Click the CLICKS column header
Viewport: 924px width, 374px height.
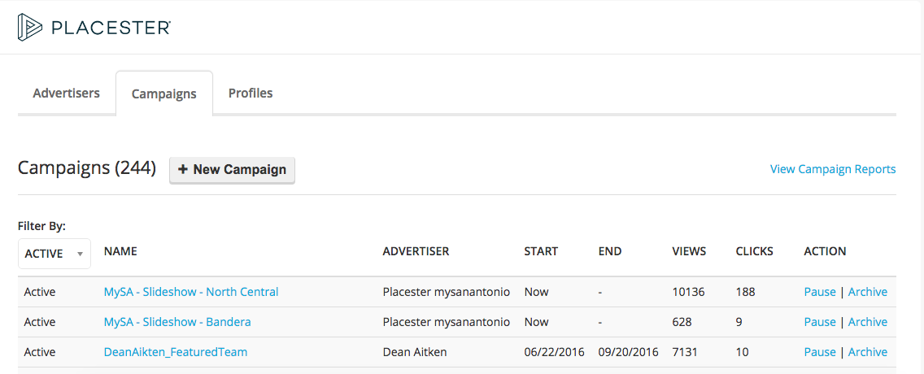(x=754, y=251)
